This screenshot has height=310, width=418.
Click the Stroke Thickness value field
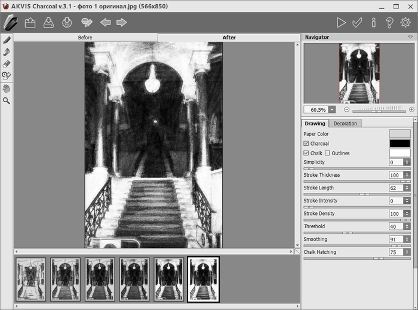(x=397, y=175)
